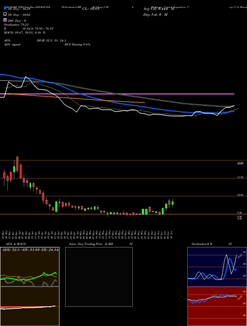Image resolution: width=247 pixels, height=326 pixels.
Task: Select the '20 Day - 10.28' legend text
Action: pyautogui.click(x=19, y=9)
